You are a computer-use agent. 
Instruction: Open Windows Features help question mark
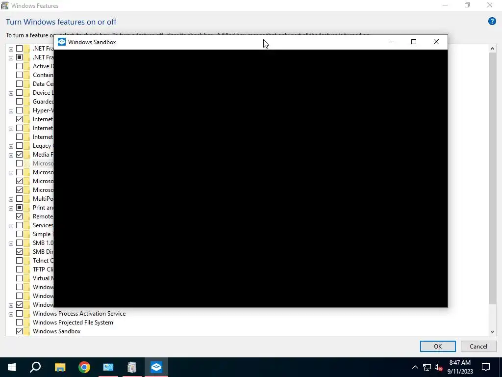pos(492,22)
